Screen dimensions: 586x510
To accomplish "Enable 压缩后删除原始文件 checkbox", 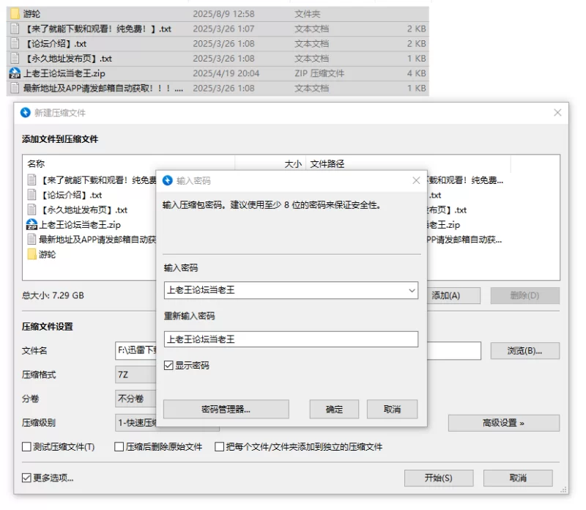I will [119, 447].
